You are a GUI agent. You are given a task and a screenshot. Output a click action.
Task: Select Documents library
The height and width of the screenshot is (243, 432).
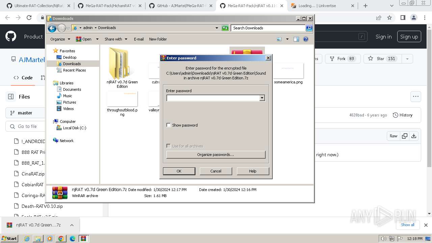click(x=72, y=89)
